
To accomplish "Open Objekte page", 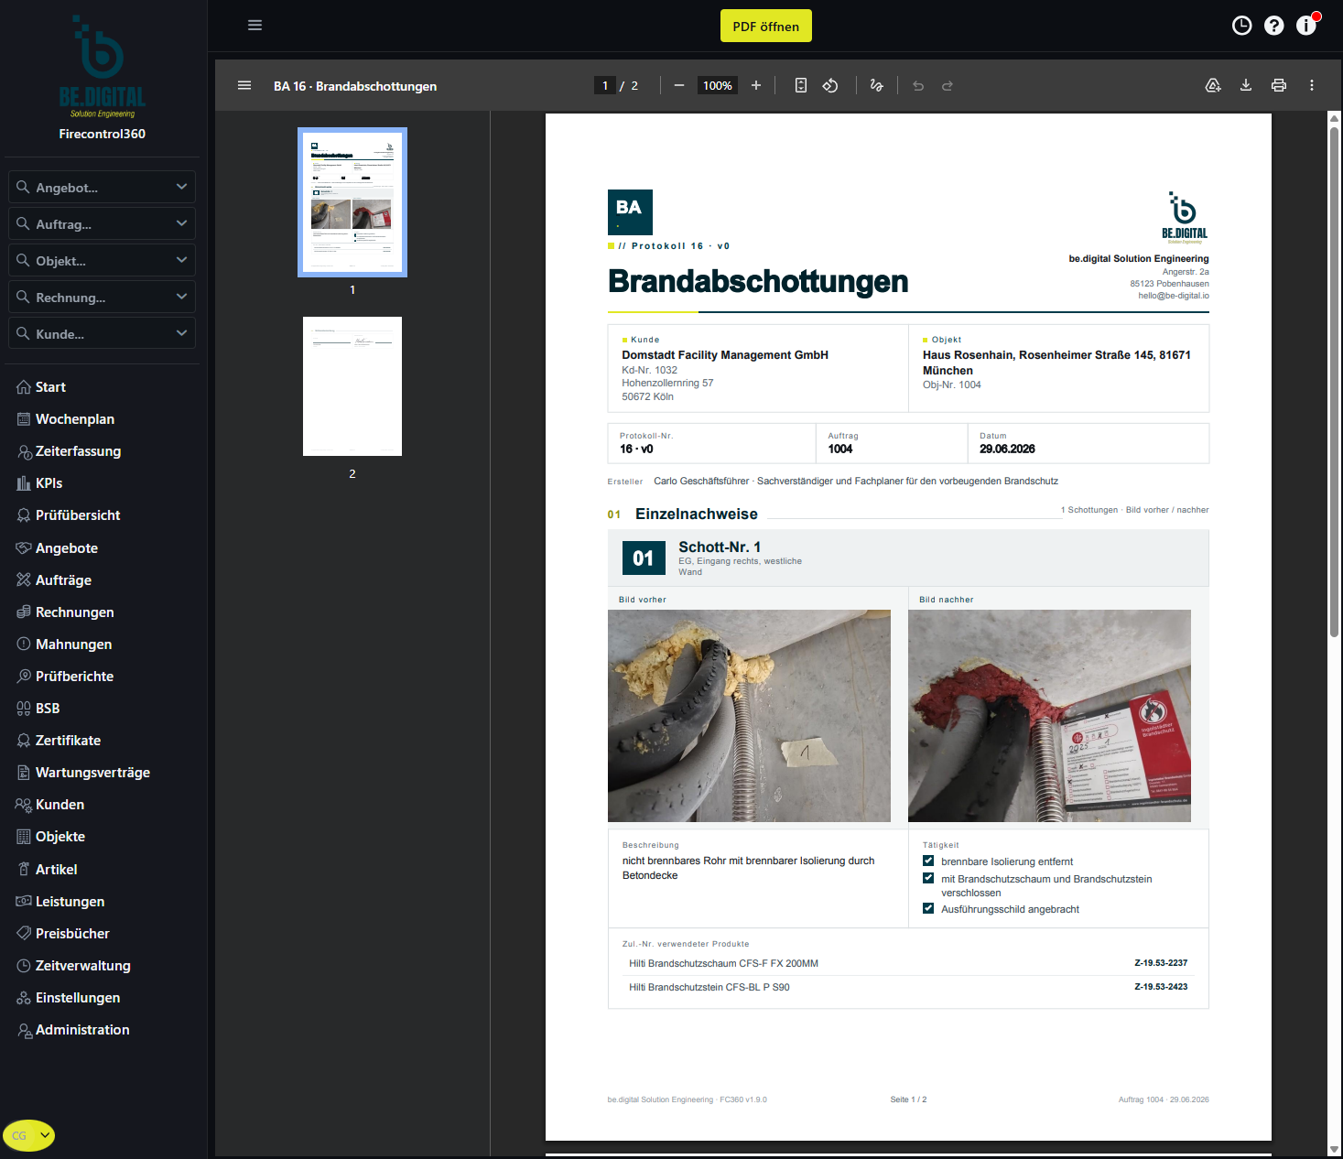I will (x=60, y=837).
